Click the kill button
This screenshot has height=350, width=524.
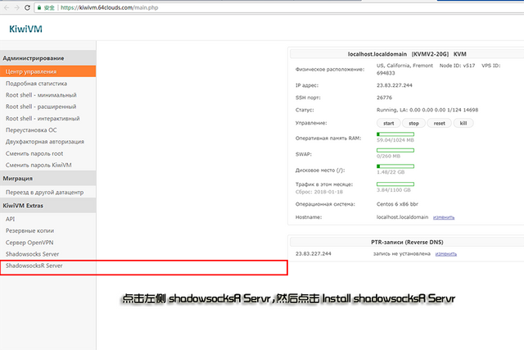pos(463,123)
